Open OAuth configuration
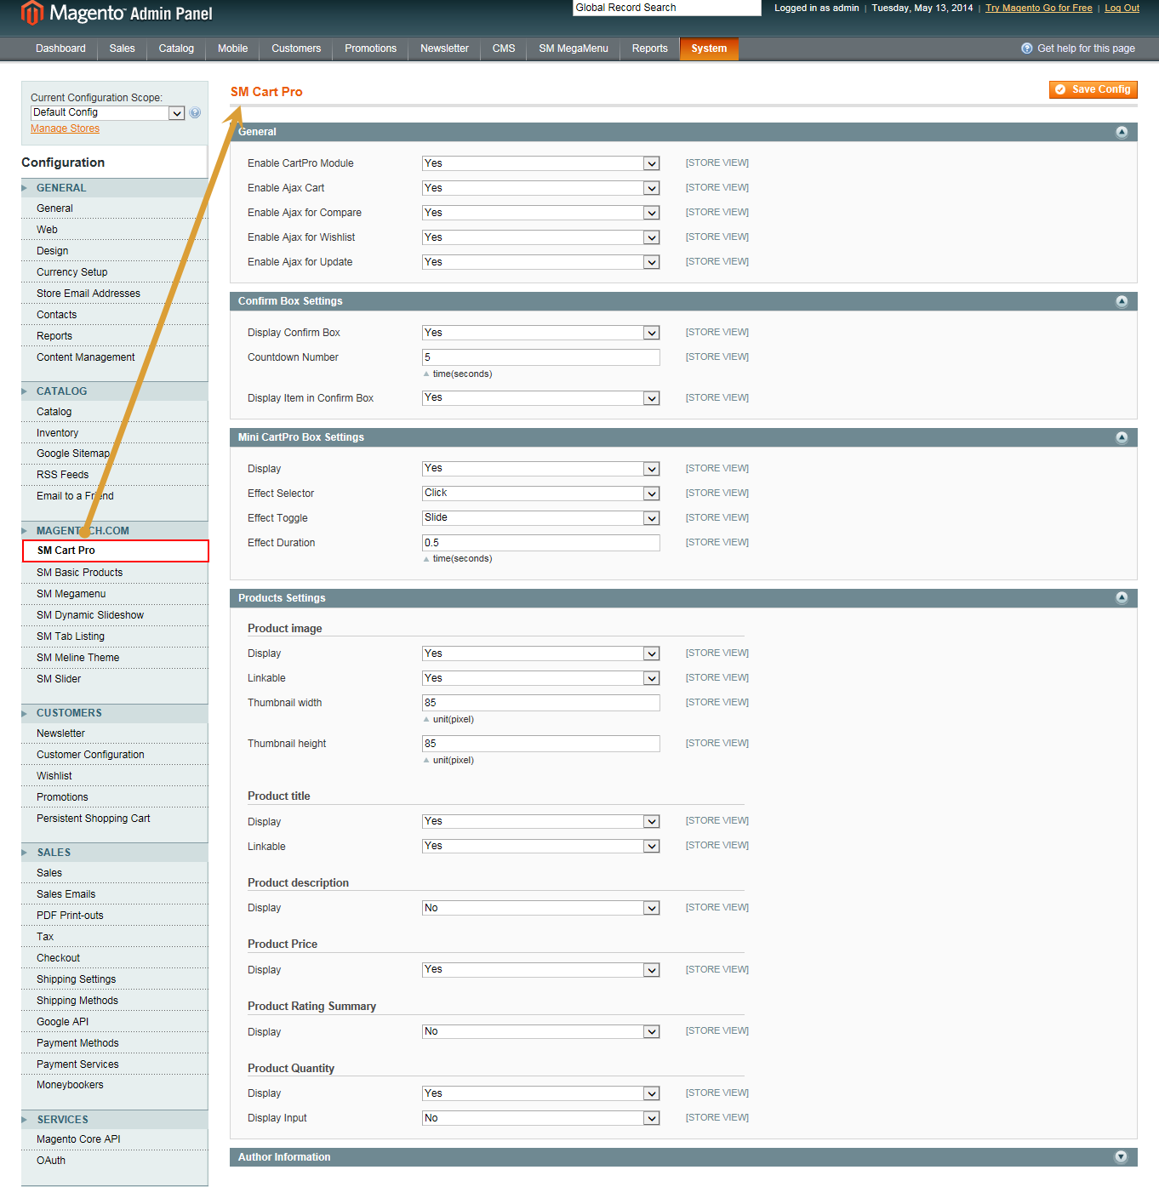The width and height of the screenshot is (1159, 1187). tap(51, 1161)
